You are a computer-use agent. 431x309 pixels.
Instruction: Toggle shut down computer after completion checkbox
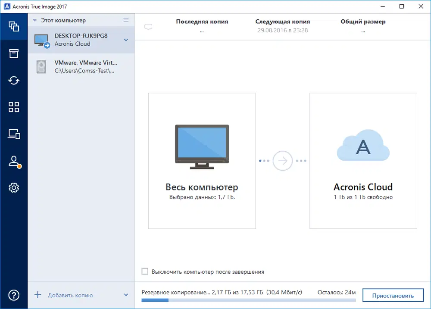tap(145, 272)
